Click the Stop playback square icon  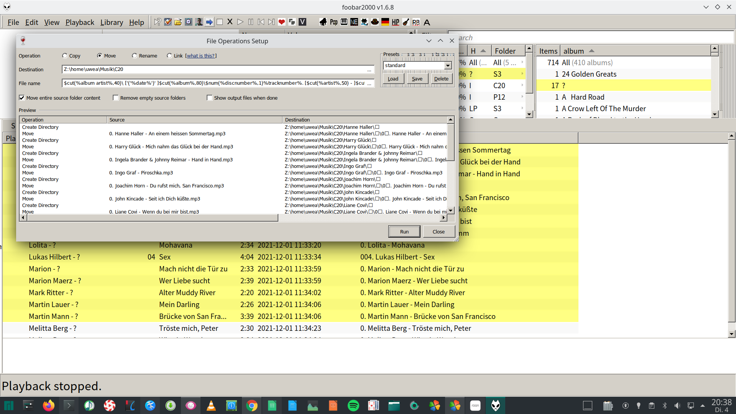pos(220,22)
